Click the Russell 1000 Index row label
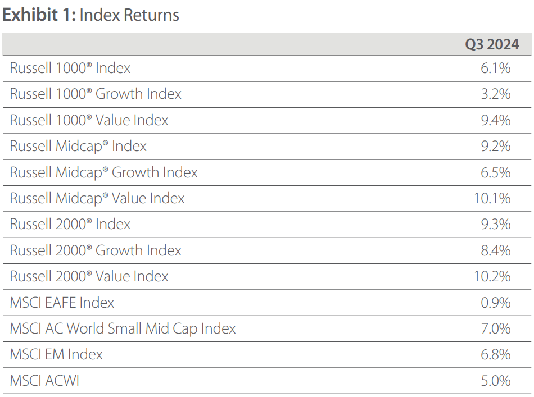 coord(70,69)
